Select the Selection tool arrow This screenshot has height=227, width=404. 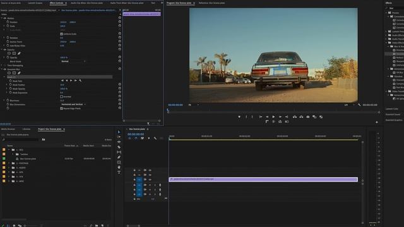click(119, 132)
